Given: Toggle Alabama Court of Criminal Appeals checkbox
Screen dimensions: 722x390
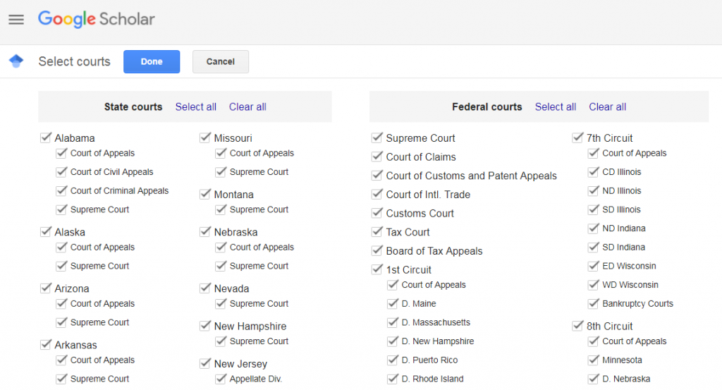Looking at the screenshot, I should click(61, 190).
